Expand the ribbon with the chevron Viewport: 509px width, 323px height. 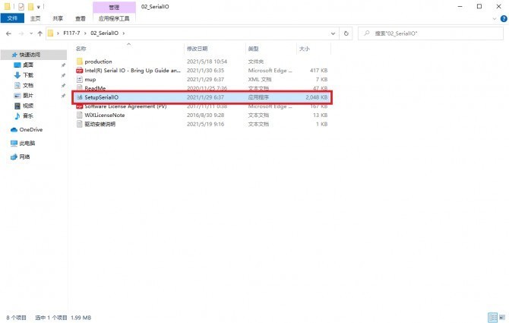(495, 19)
